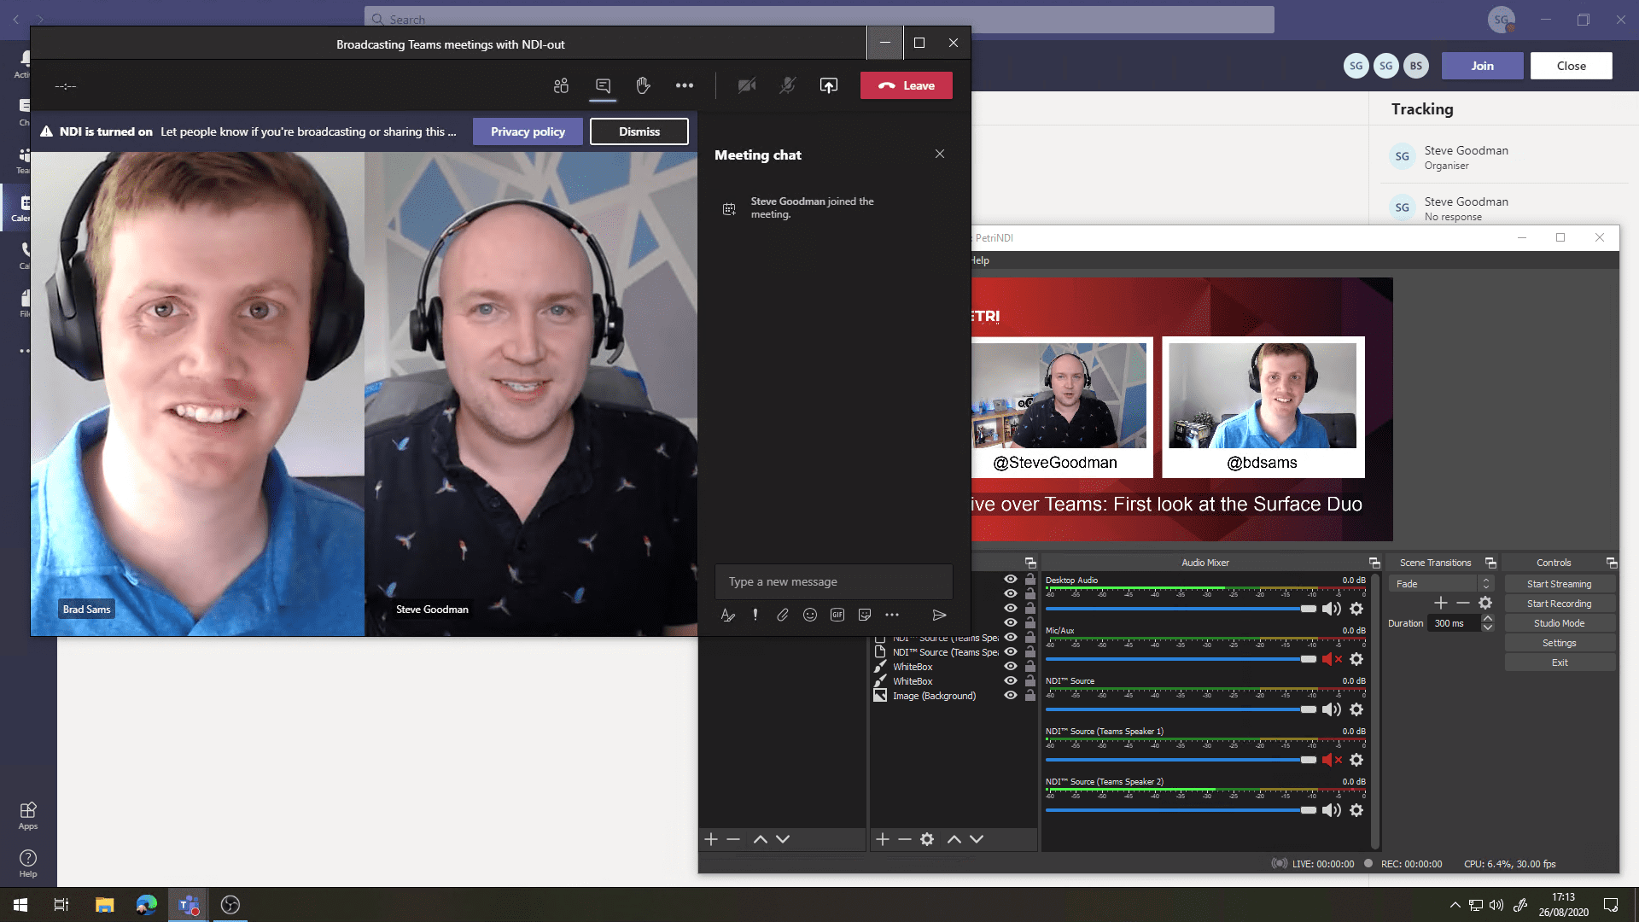The width and height of the screenshot is (1639, 922).
Task: Toggle mute on NDI Source Teams Speaker 1
Action: 1331,759
